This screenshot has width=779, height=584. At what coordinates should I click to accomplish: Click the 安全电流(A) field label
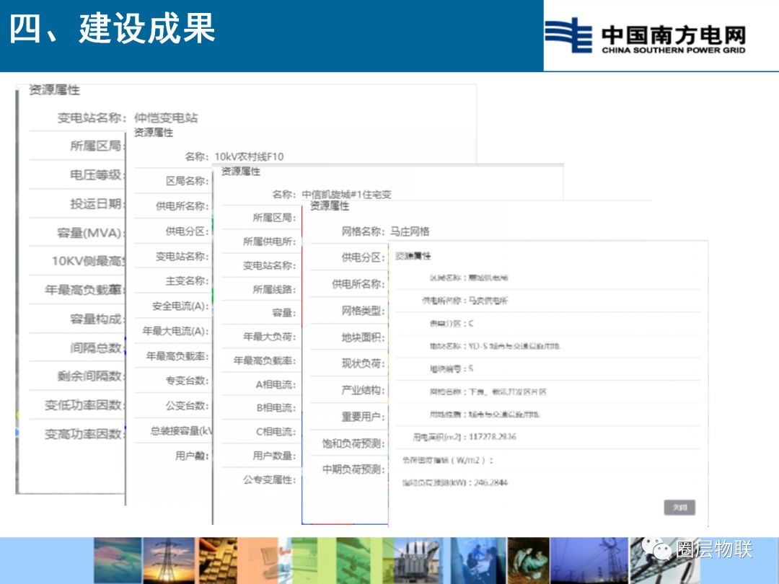click(x=181, y=306)
